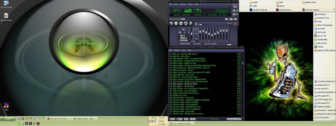
Task: Open Winamp Options menu
Action: click(183, 4)
